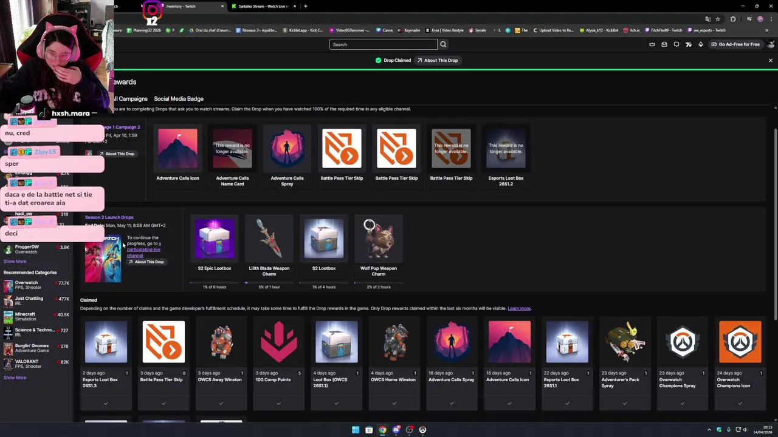Select Lilith Blade Weapon Charm reward
Image resolution: width=778 pixels, height=437 pixels.
269,239
